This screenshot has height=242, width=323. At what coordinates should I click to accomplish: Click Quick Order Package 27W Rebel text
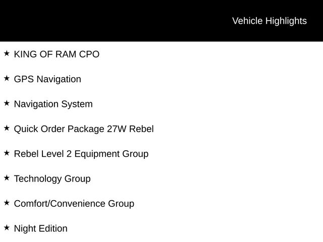[84, 129]
